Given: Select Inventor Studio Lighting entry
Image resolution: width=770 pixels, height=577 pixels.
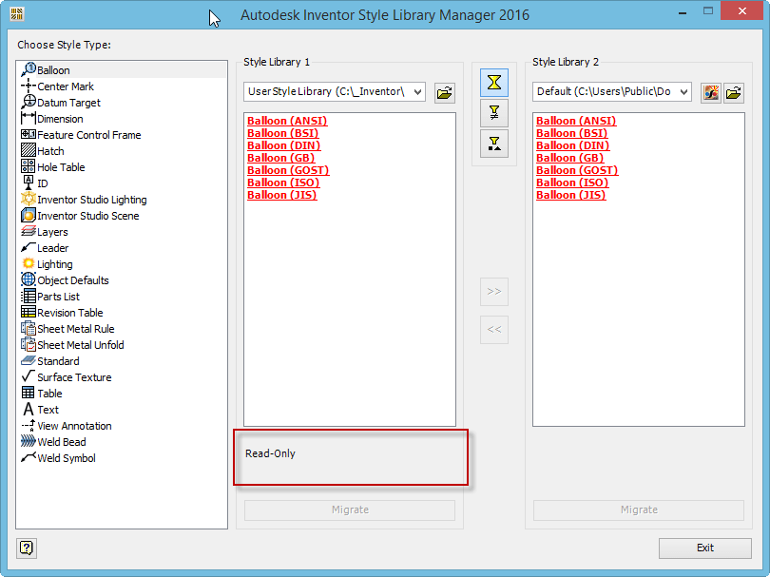Looking at the screenshot, I should click(x=84, y=200).
